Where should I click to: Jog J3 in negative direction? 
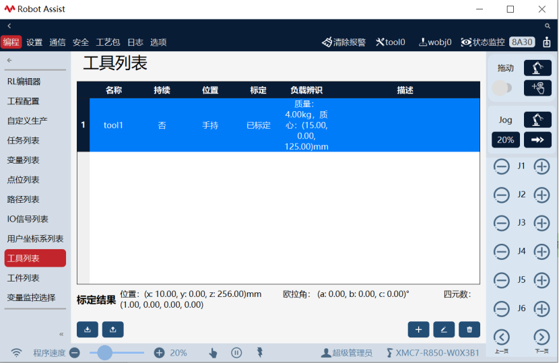click(501, 223)
